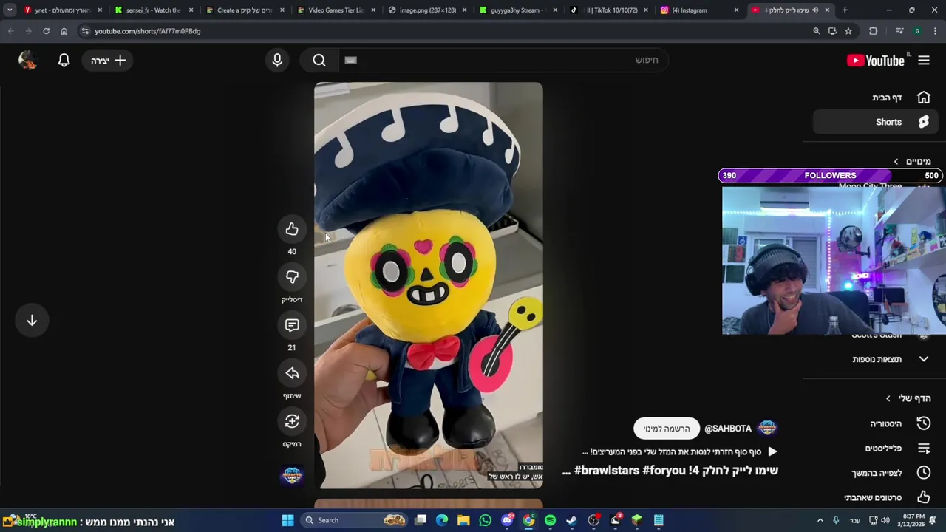Open the on-screen keyboard icon in search box
Viewport: 946px width, 532px height.
[351, 61]
